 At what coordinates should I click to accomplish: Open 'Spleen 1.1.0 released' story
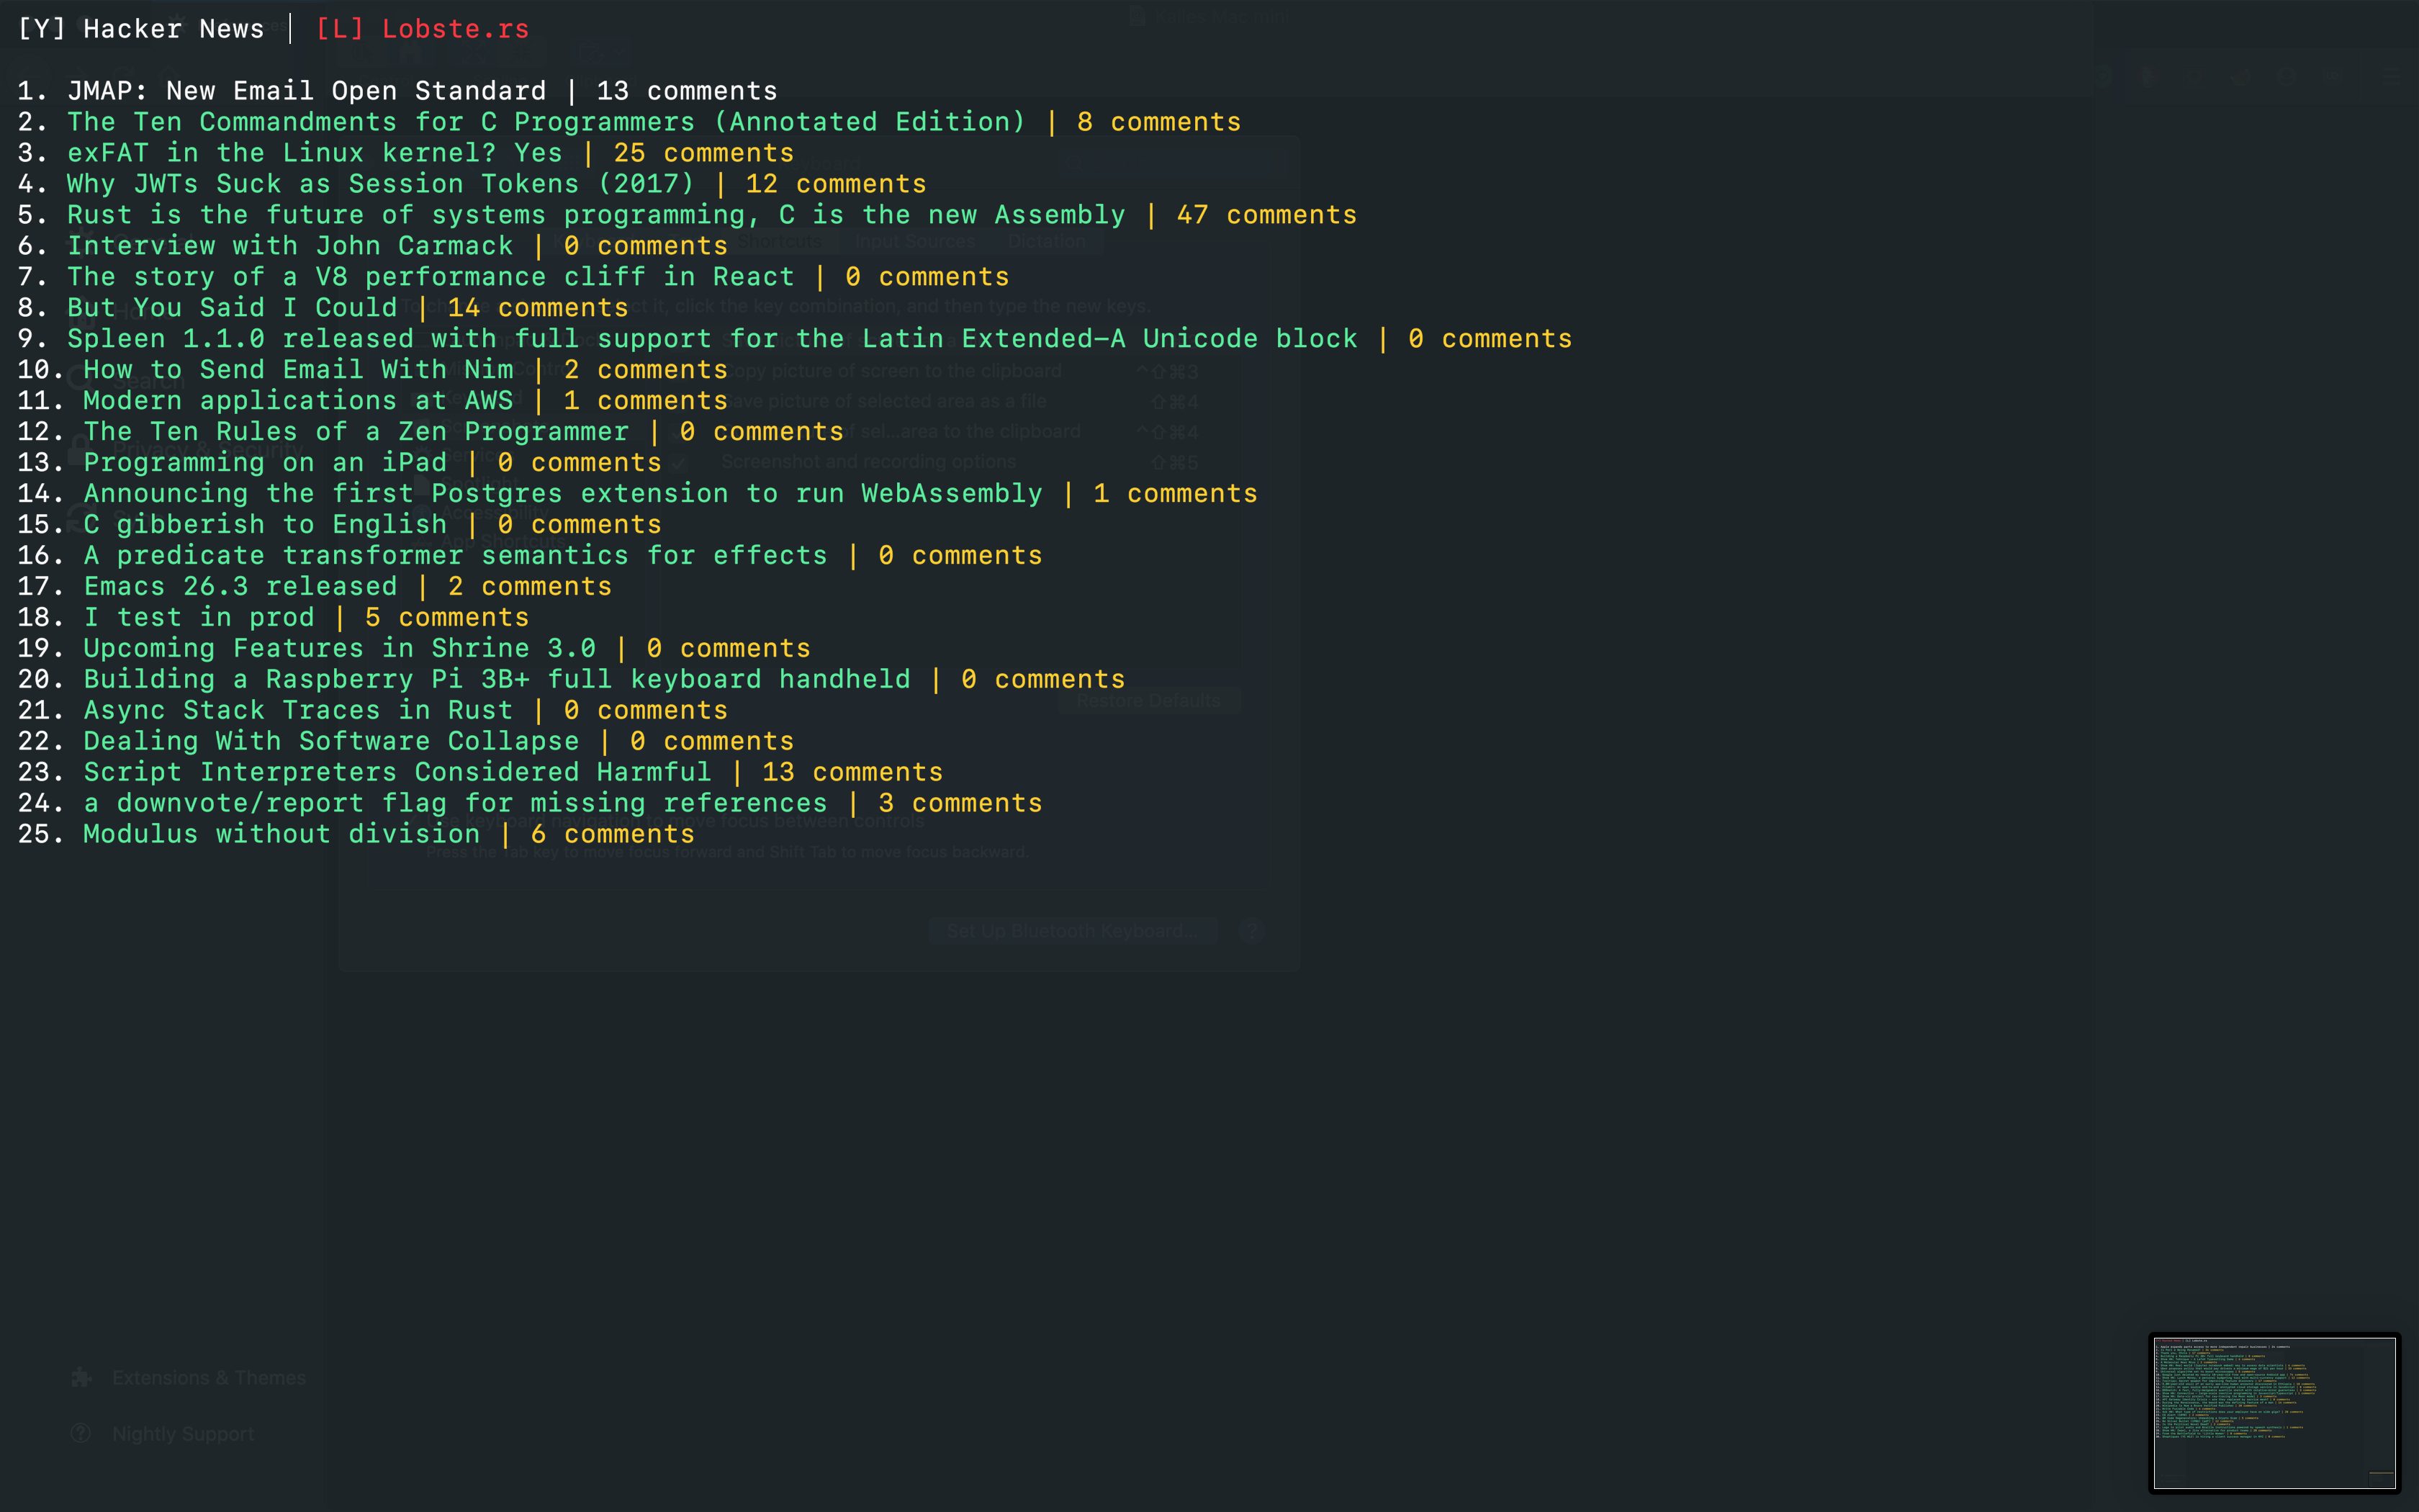tap(712, 339)
